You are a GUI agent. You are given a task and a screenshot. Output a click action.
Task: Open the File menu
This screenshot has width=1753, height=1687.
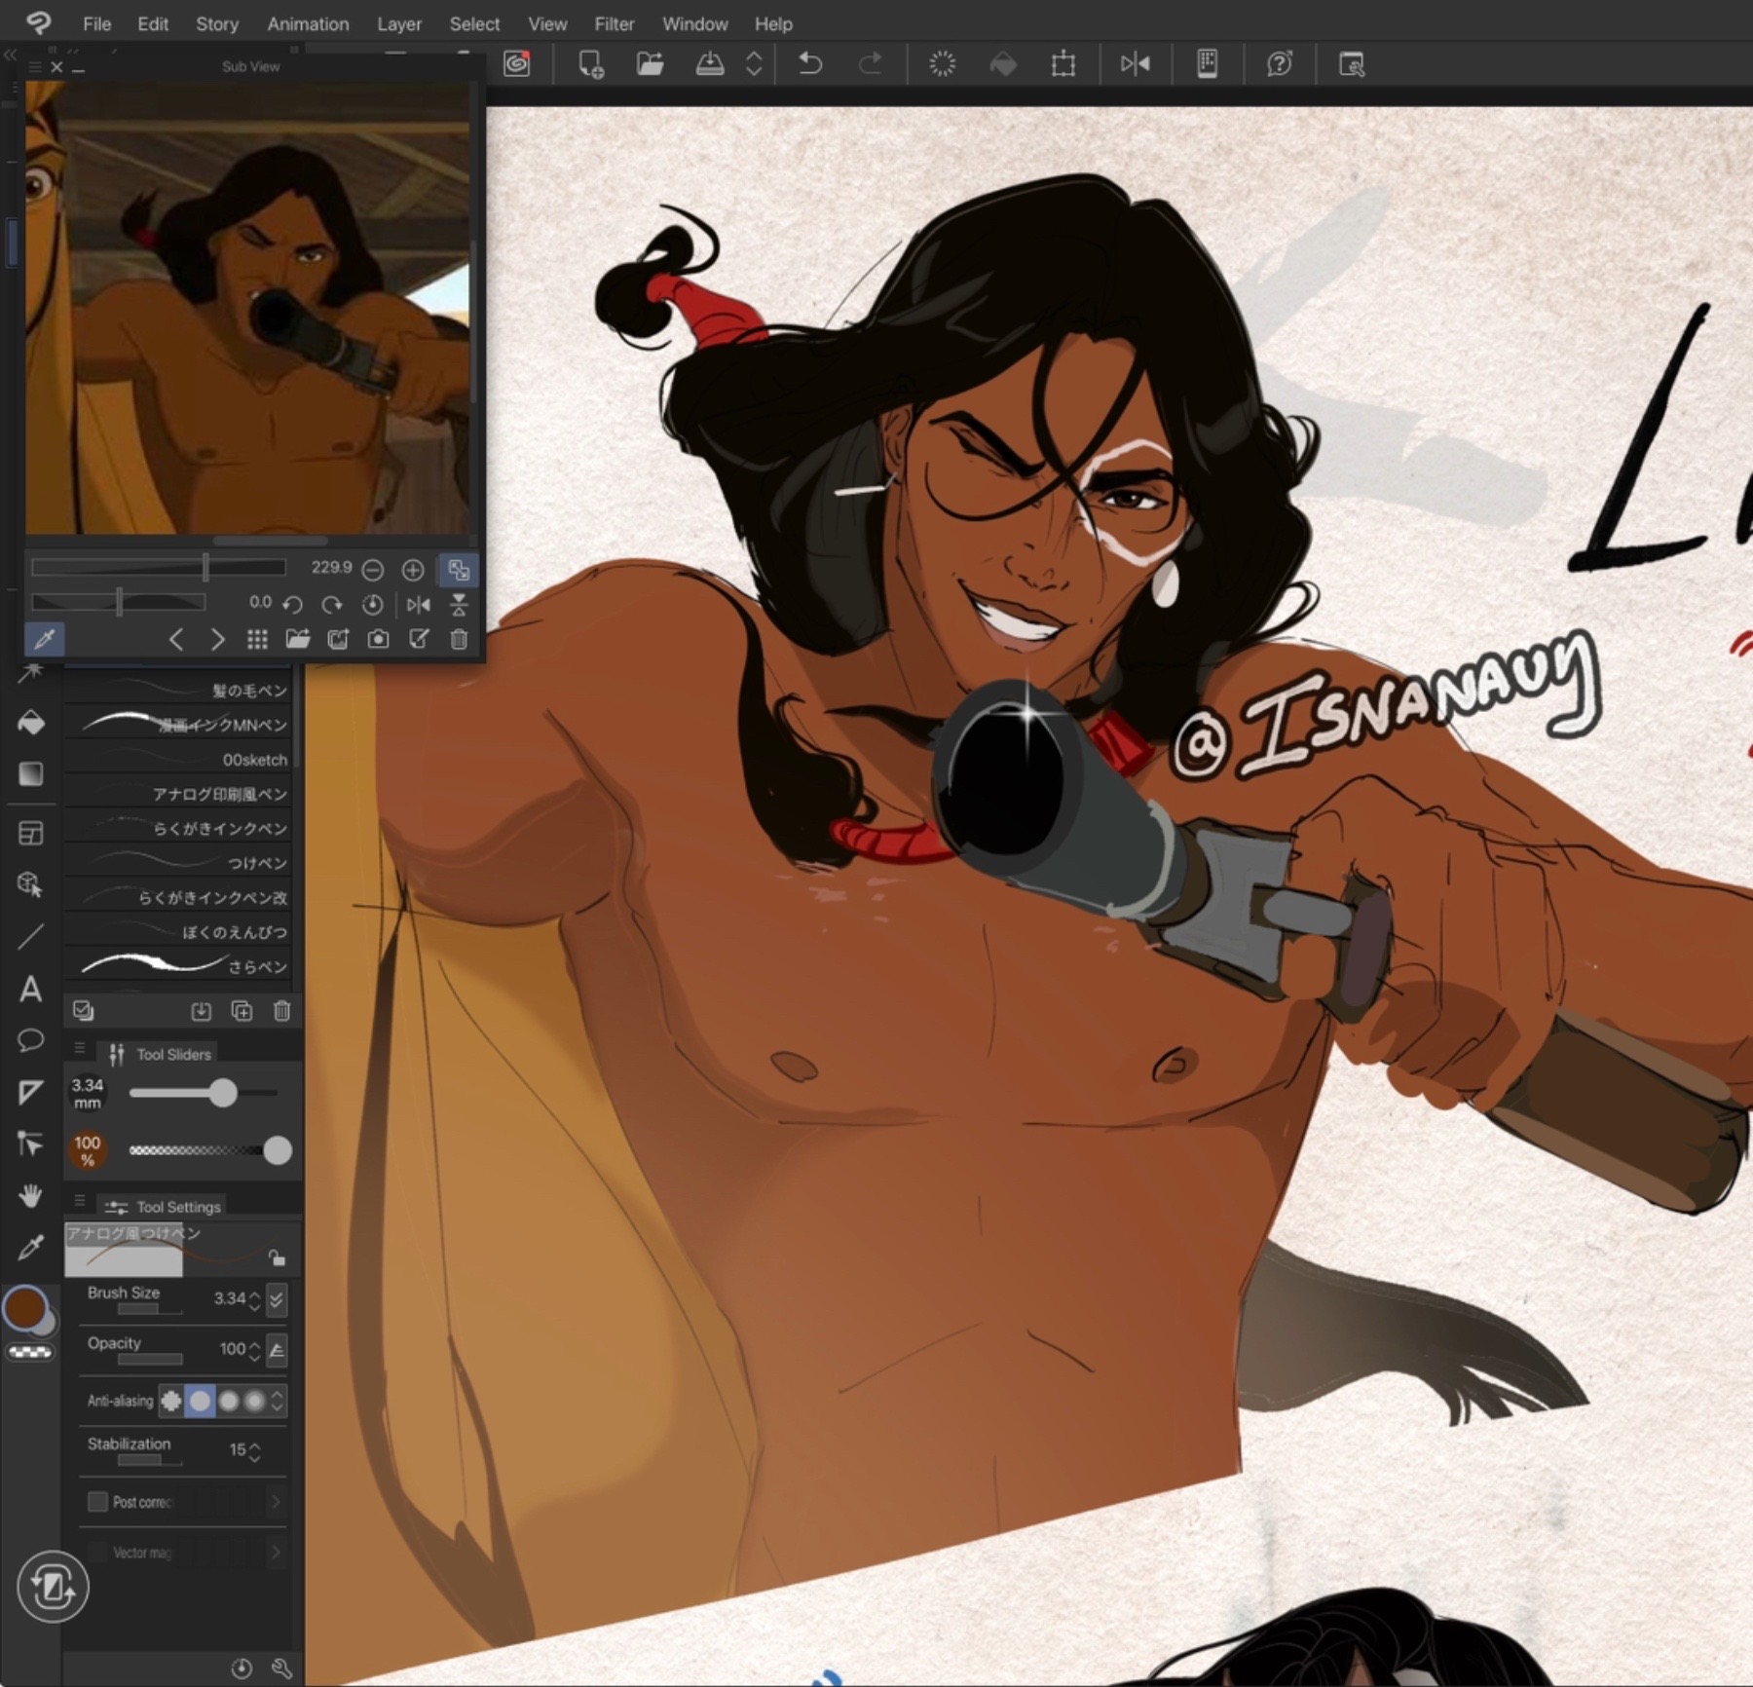(96, 23)
